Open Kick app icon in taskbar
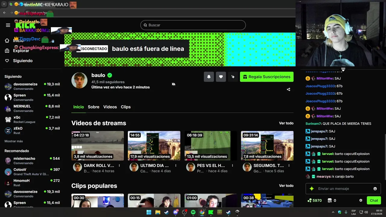Viewport: 386px width, 217px height. tap(211, 212)
